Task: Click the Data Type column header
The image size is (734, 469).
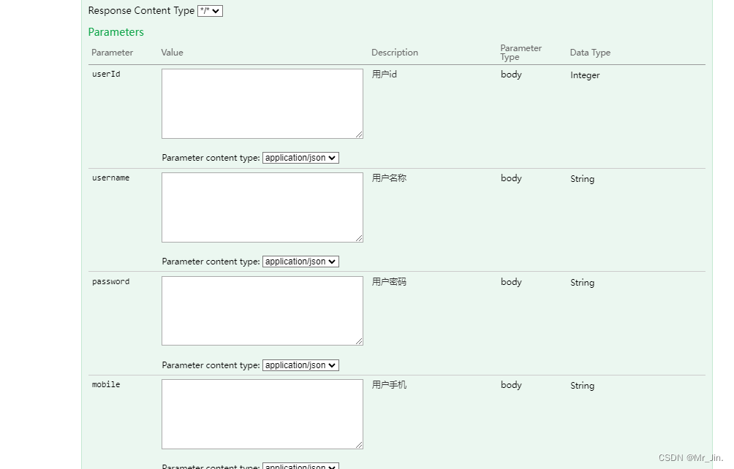Action: [x=590, y=52]
